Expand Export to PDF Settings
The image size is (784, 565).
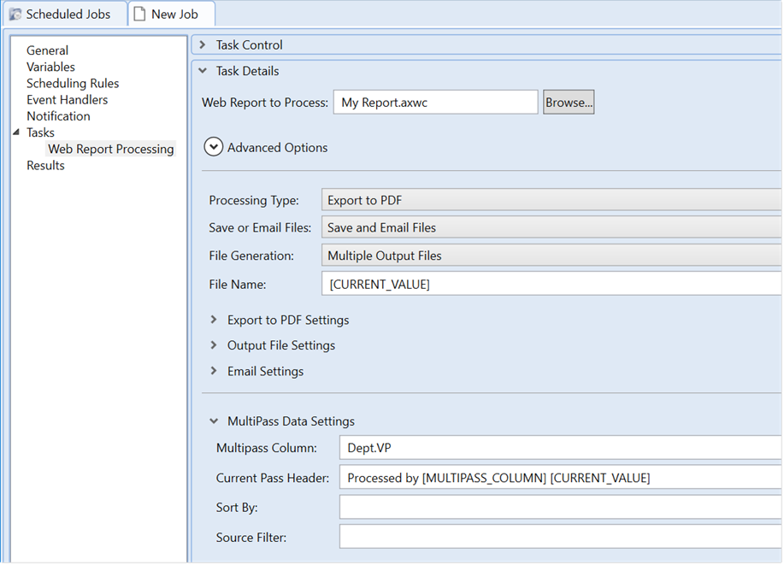[x=214, y=320]
